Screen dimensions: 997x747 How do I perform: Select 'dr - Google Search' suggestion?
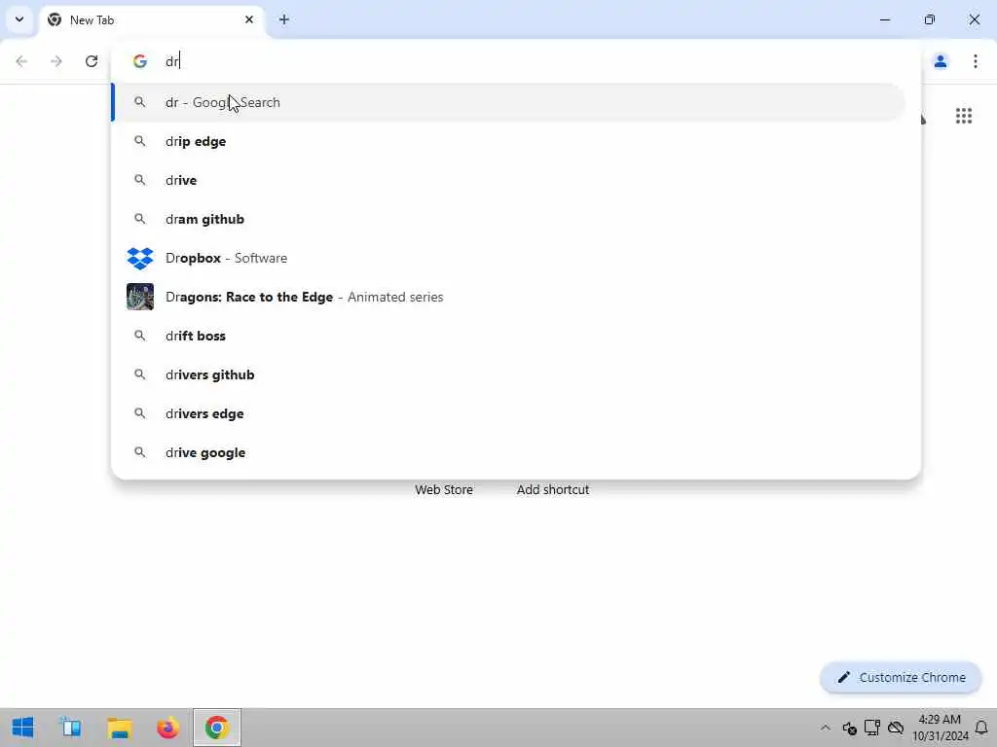pos(508,102)
